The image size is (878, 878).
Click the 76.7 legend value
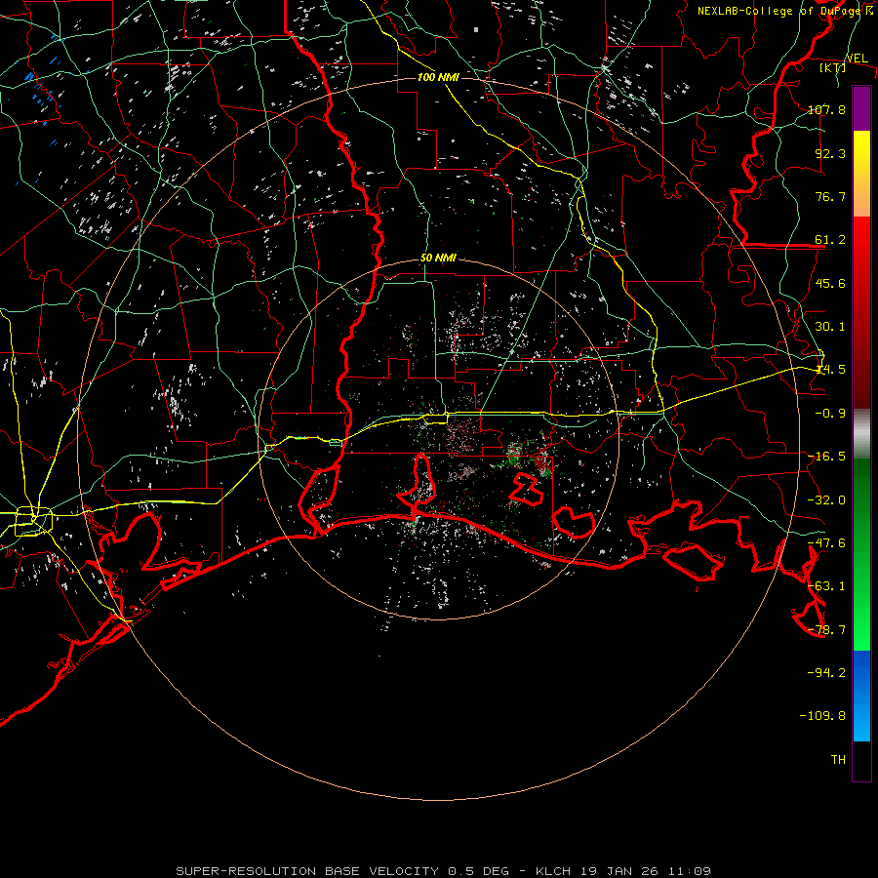pos(830,196)
